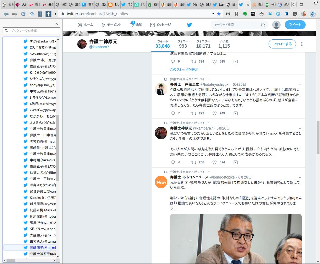Open the bookmark ribbon extension icon
Image resolution: width=320 pixels, height=264 pixels.
[236, 14]
